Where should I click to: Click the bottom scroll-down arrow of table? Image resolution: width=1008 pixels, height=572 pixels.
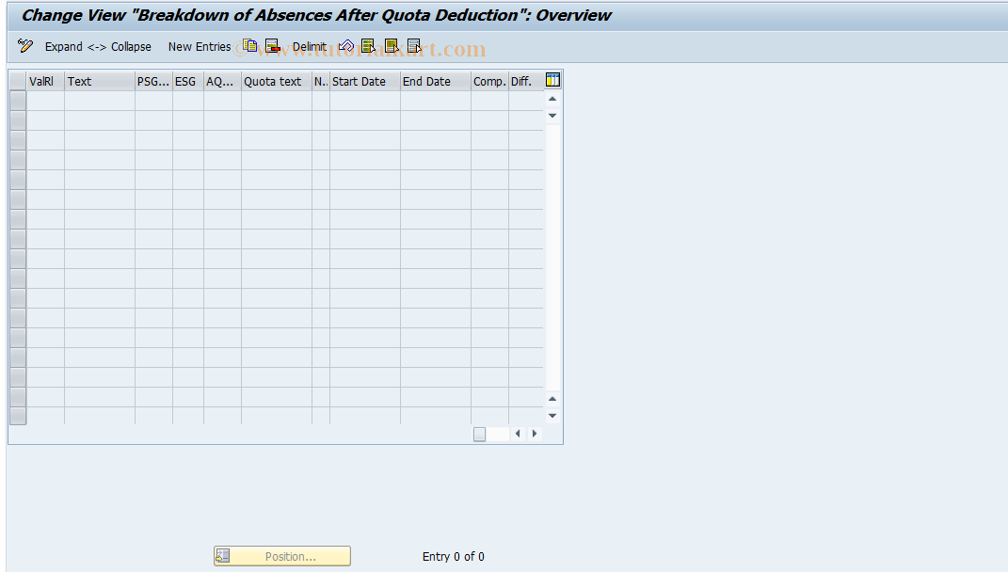coord(552,416)
